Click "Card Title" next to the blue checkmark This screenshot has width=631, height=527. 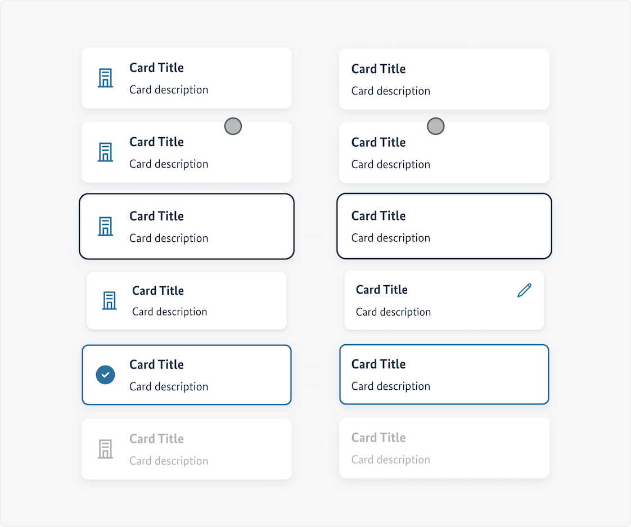point(156,364)
